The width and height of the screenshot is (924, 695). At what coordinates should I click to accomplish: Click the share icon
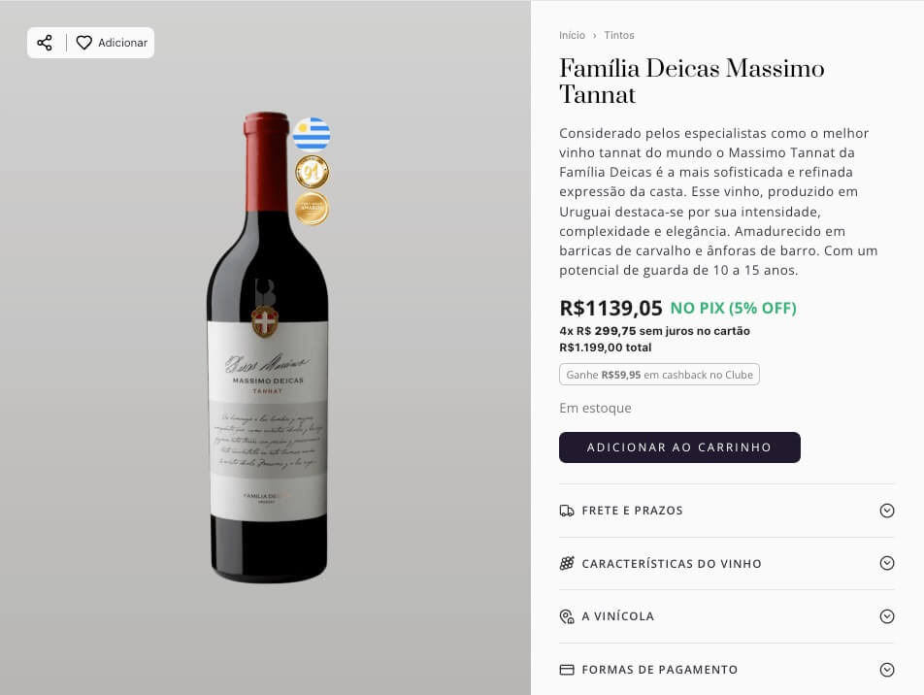click(x=45, y=43)
